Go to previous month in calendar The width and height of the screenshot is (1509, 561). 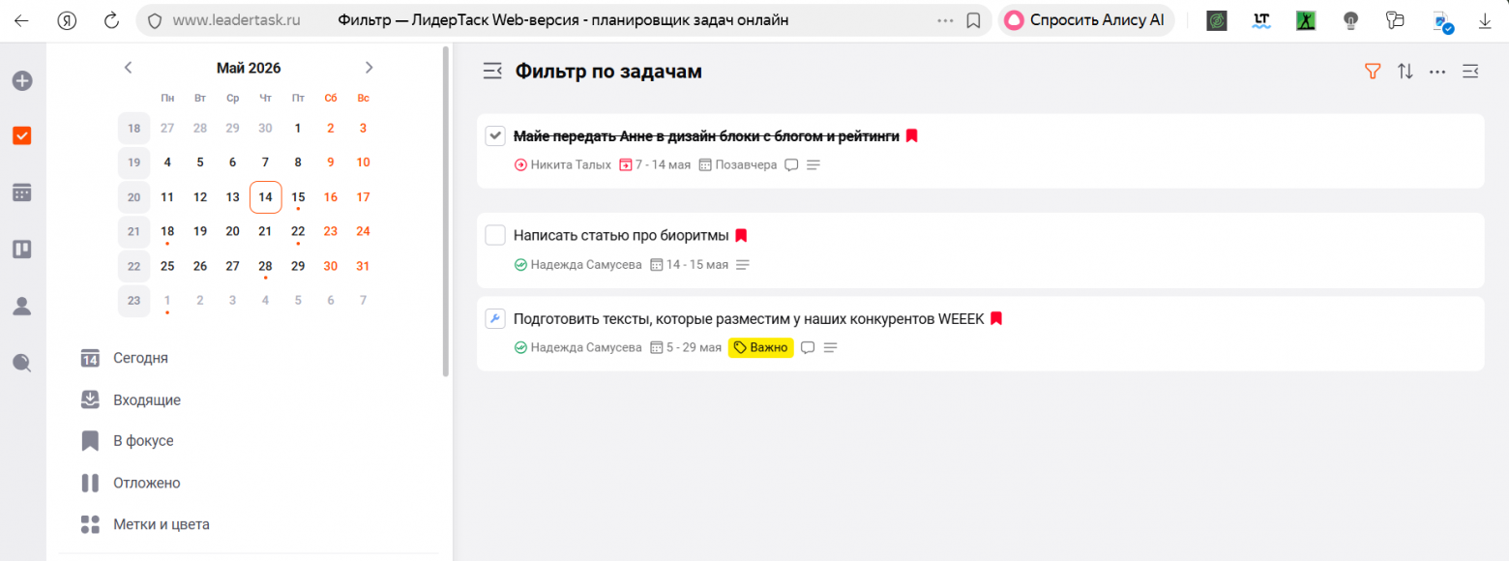pyautogui.click(x=128, y=68)
